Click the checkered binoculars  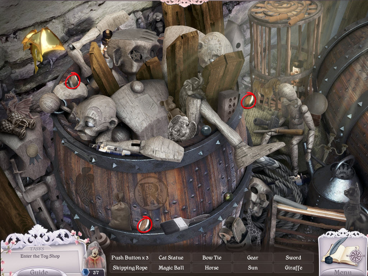point(18,124)
